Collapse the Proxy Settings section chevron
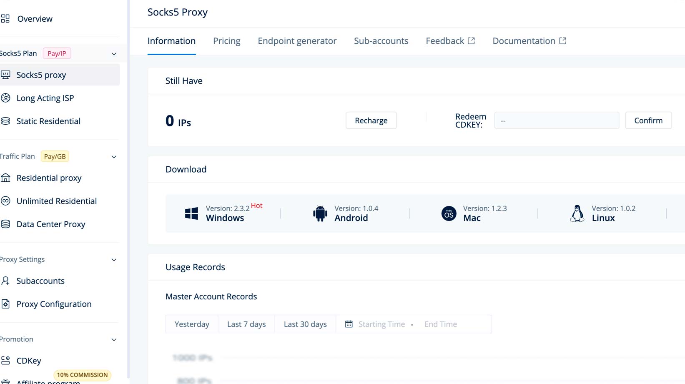685x384 pixels. pos(114,260)
